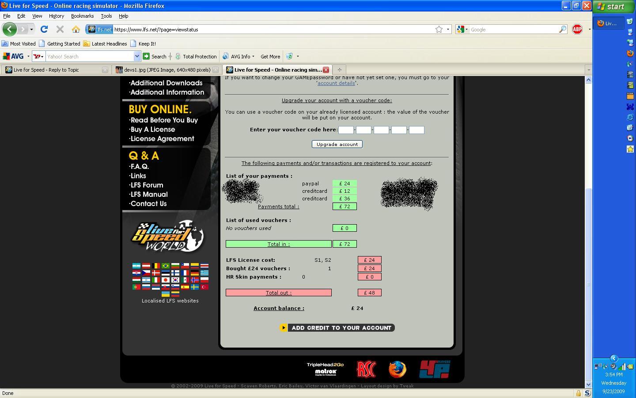The width and height of the screenshot is (636, 398).
Task: Select the Denmark flag localised site
Action: pyautogui.click(x=156, y=273)
